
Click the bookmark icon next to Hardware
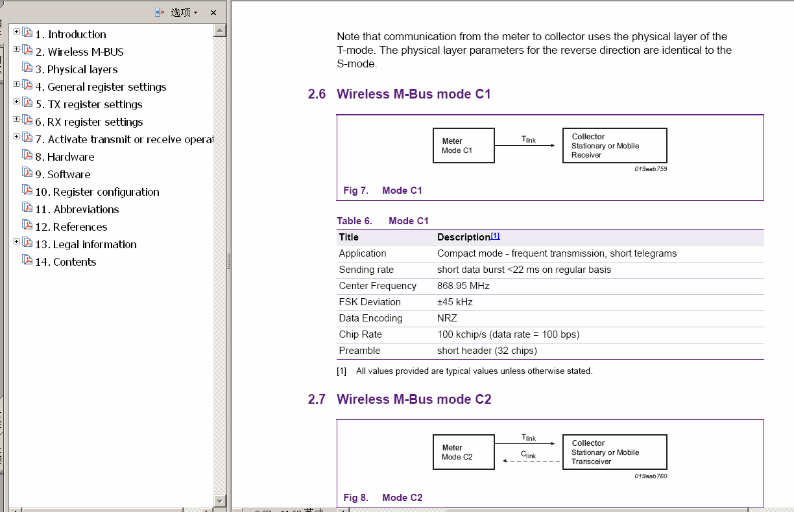[x=27, y=155]
